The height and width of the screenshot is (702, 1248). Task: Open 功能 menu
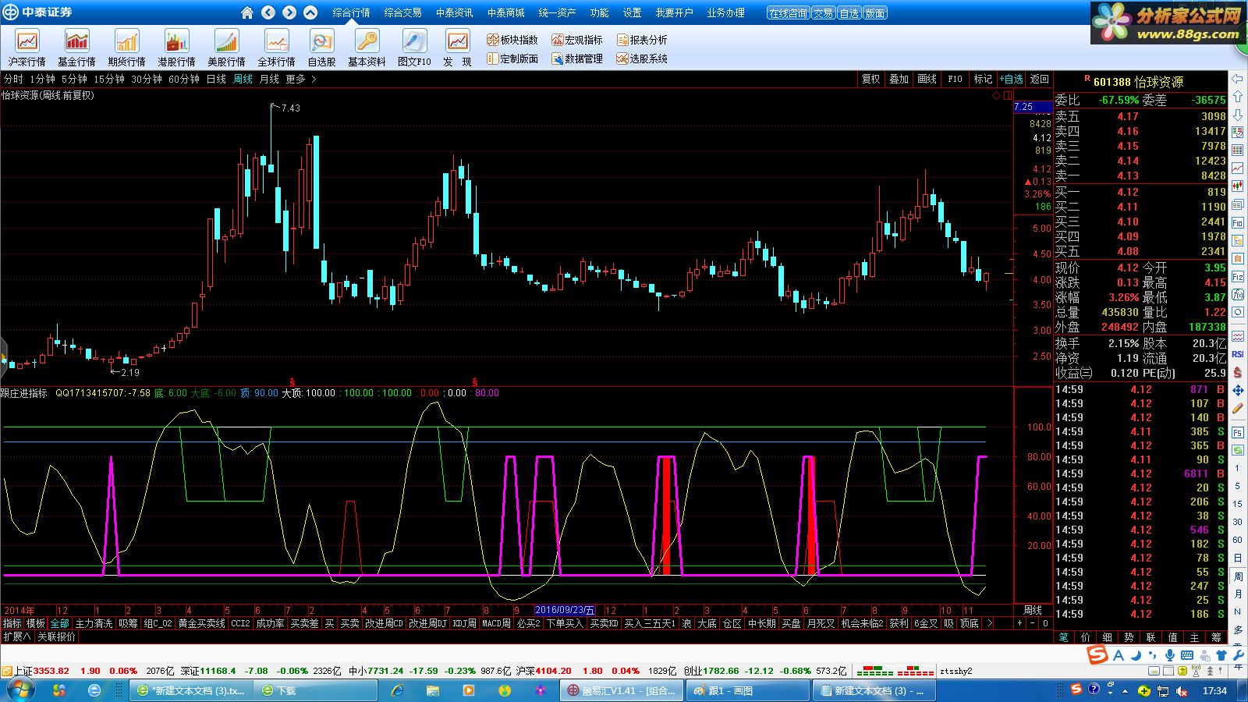tap(599, 12)
